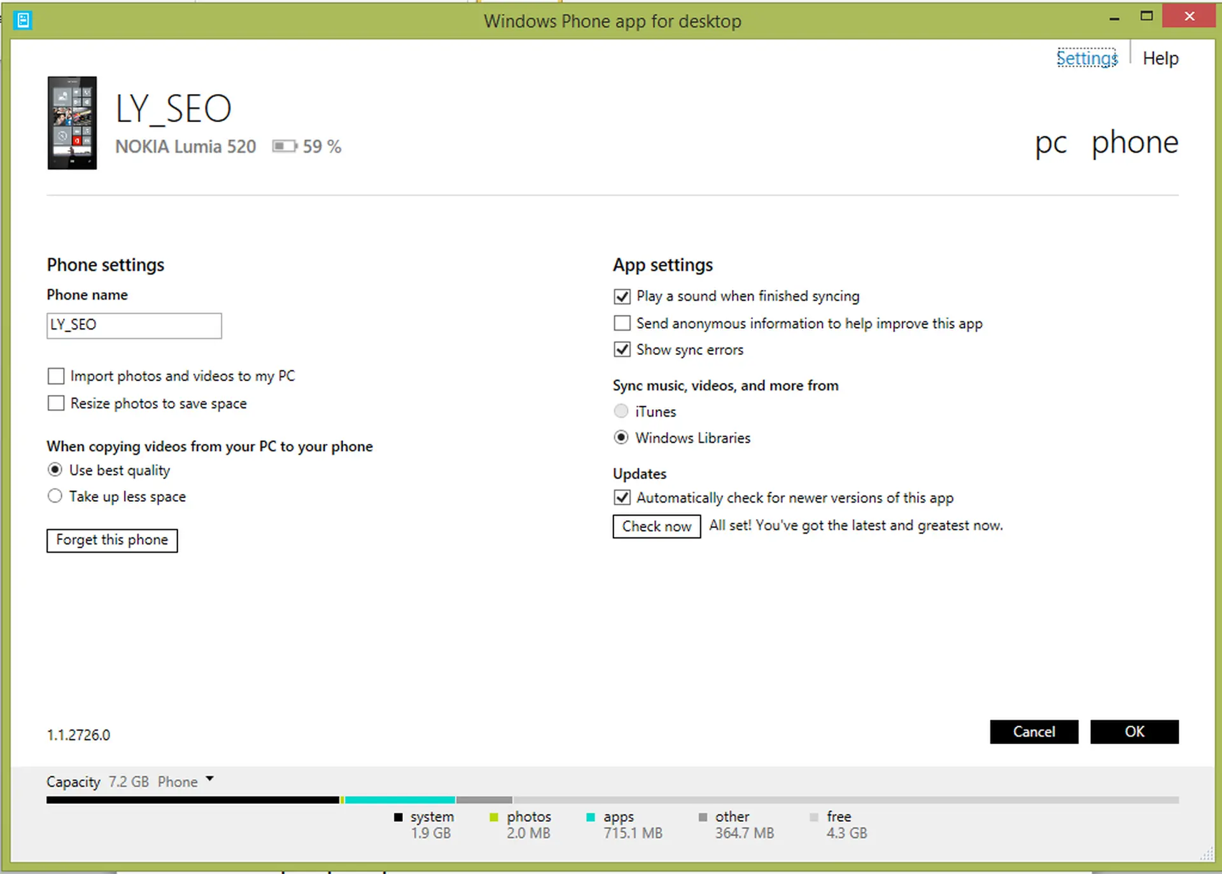Toggle Show sync errors checkbox

pyautogui.click(x=622, y=349)
